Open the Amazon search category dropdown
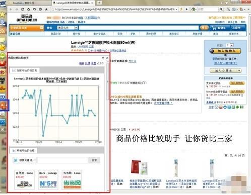251x195 pixels. tap(76, 28)
